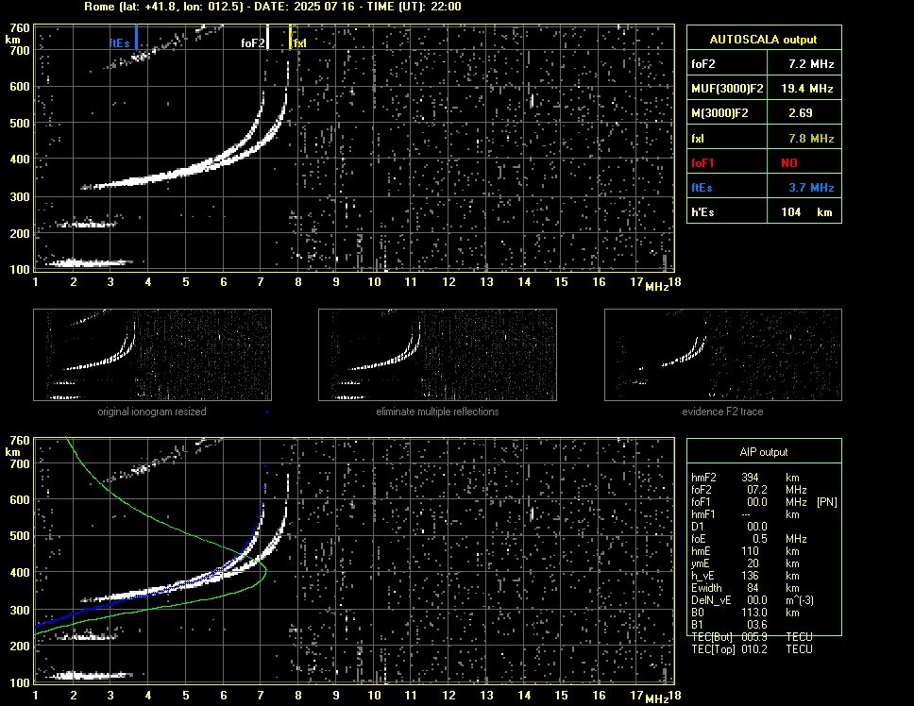Click the white foF2 marker line on upper ionogram
The image size is (914, 706).
pos(267,37)
